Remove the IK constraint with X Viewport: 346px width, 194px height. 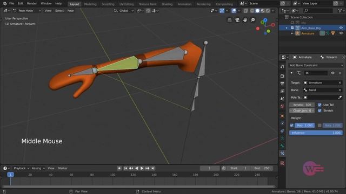(340, 73)
